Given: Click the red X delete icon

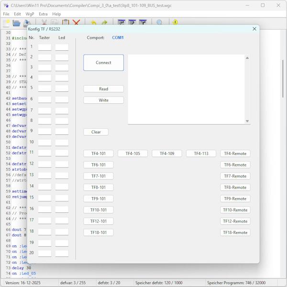Looking at the screenshot, I should click(x=76, y=22).
